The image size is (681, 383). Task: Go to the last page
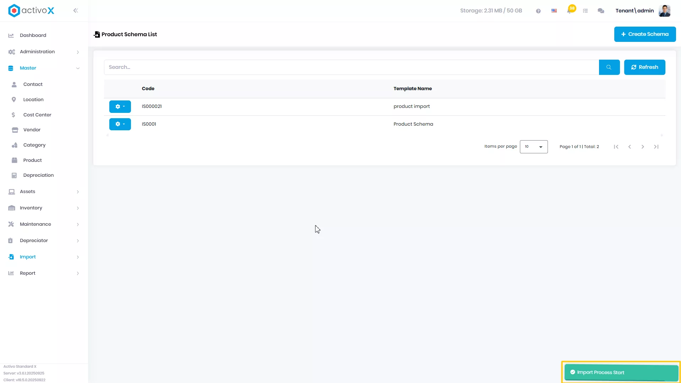point(656,147)
